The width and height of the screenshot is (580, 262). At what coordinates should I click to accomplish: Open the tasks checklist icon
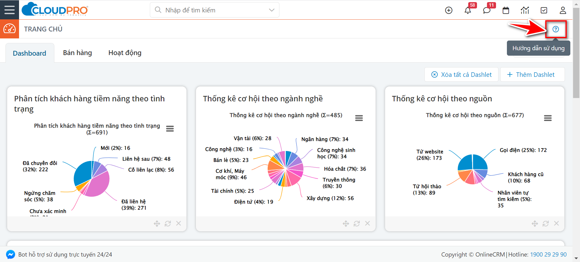click(544, 10)
